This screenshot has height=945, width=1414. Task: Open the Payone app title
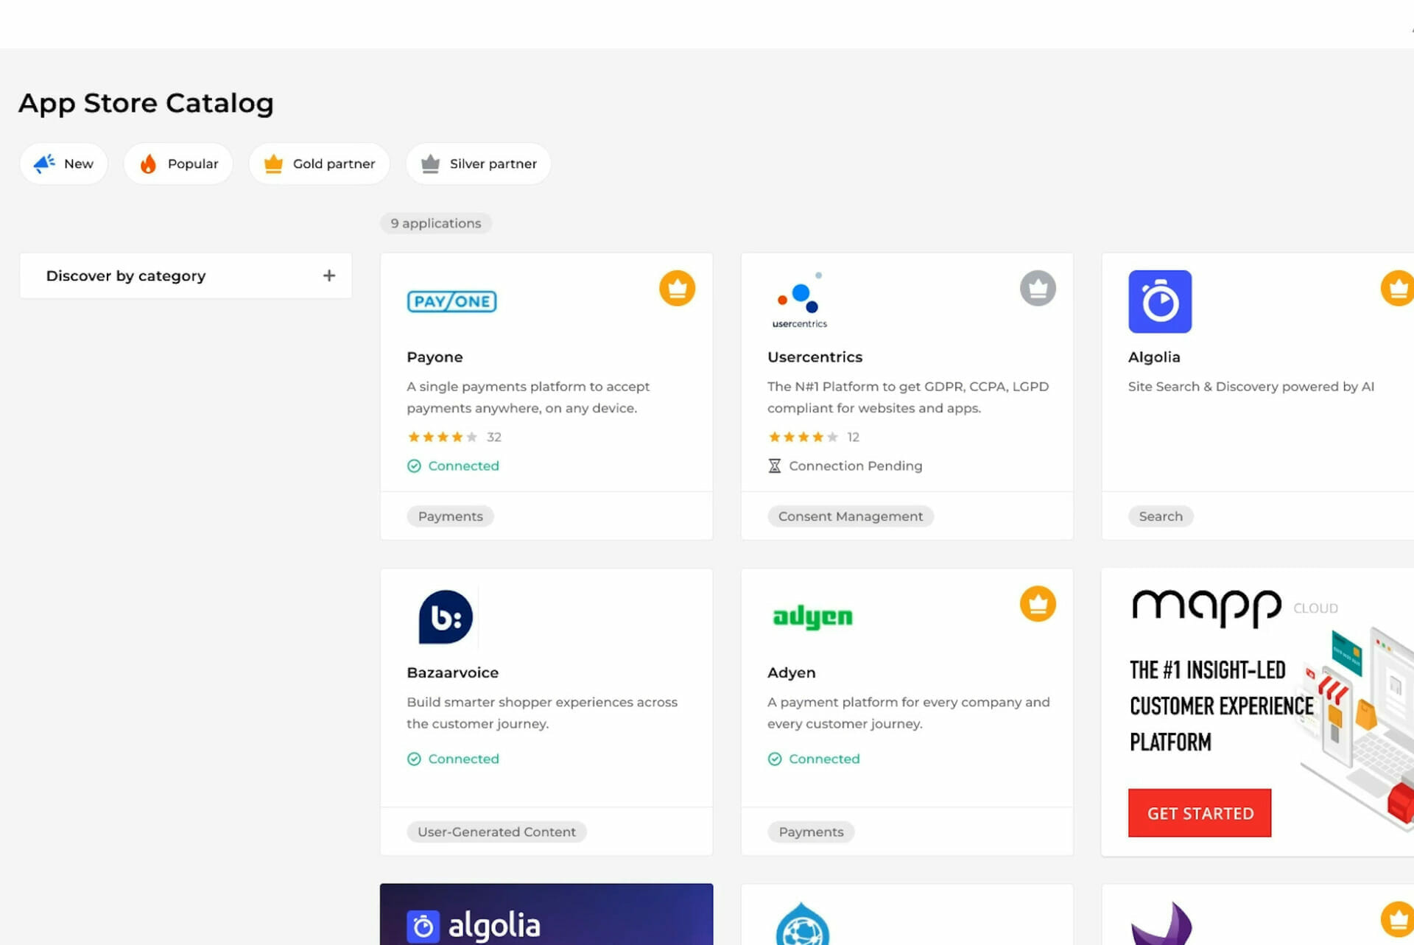[x=435, y=357]
